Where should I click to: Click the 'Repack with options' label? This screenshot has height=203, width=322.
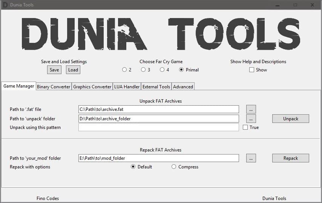(30, 167)
